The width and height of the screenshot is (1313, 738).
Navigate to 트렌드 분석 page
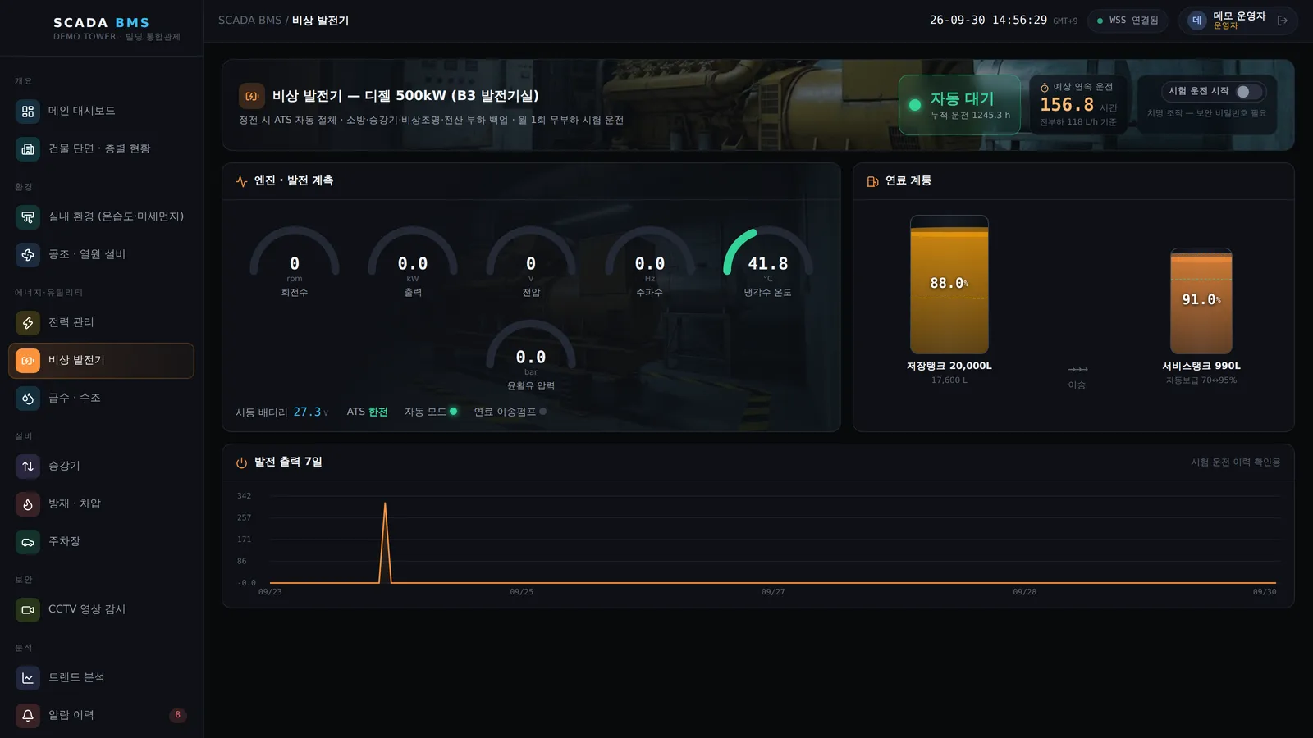pyautogui.click(x=101, y=677)
